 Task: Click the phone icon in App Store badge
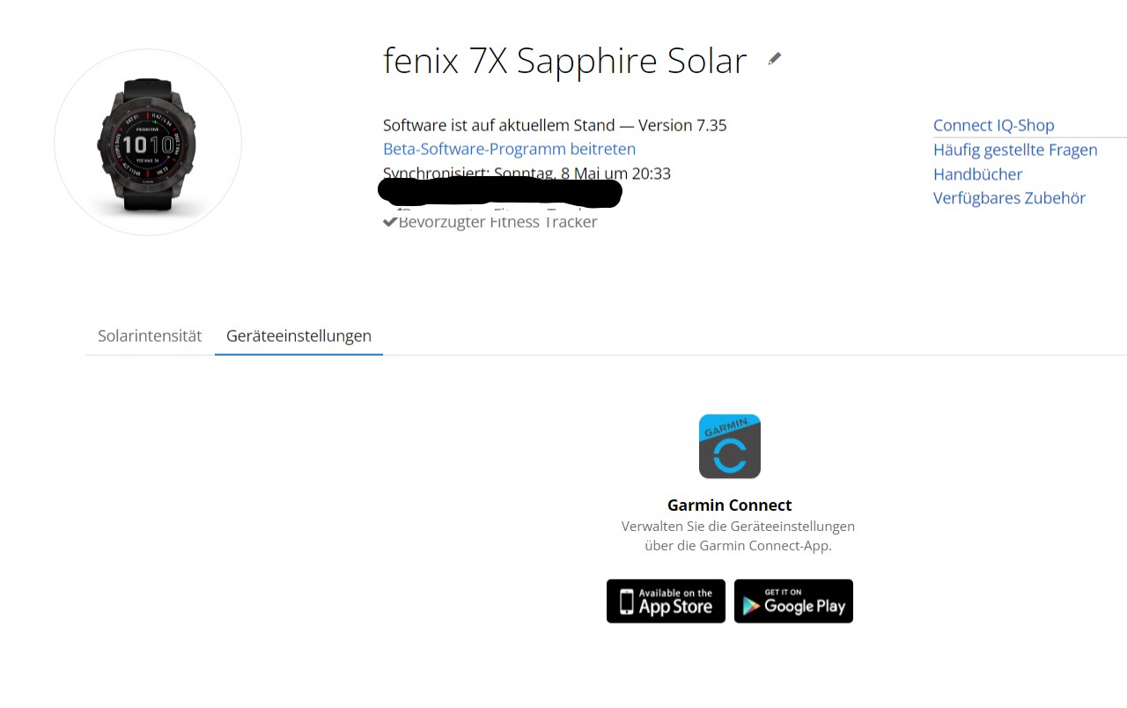click(x=626, y=601)
